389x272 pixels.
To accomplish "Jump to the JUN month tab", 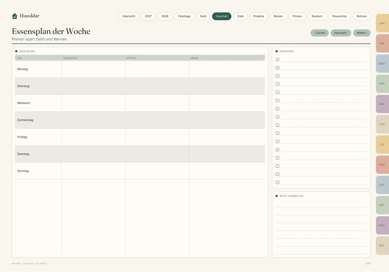I will click(382, 125).
